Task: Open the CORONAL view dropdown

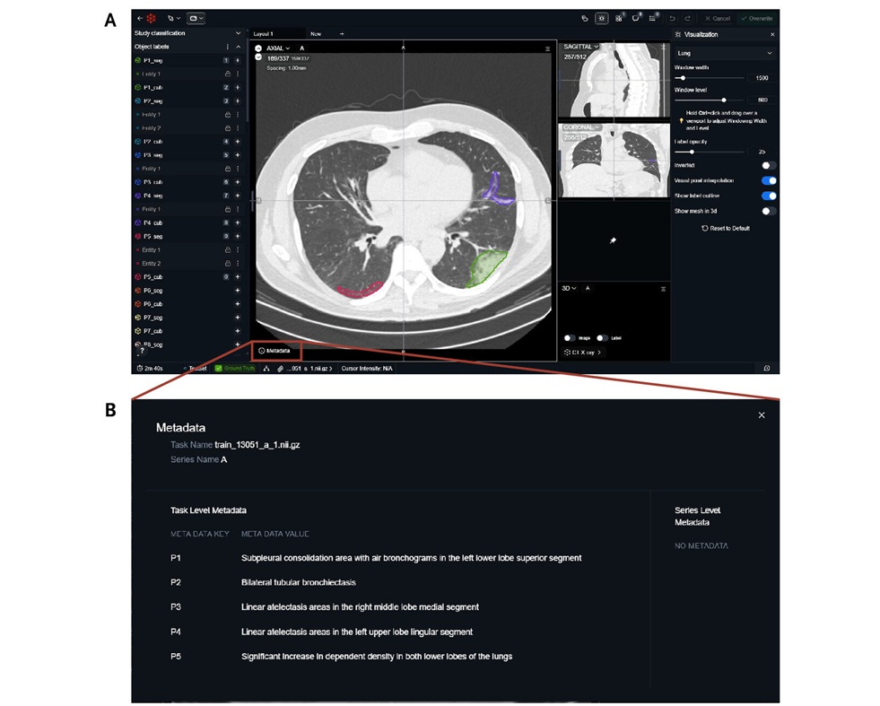Action: click(581, 127)
